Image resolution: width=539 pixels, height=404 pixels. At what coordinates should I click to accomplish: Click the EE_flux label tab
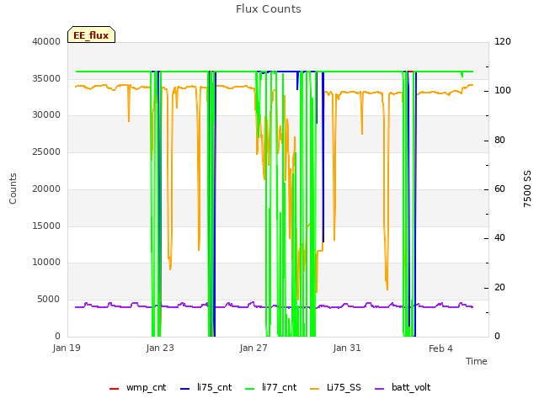tap(91, 35)
